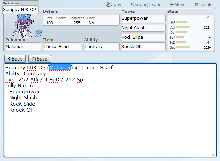Click the highlighted Malamar text in editor
Image resolution: width=220 pixels, height=161 pixels.
point(60,68)
